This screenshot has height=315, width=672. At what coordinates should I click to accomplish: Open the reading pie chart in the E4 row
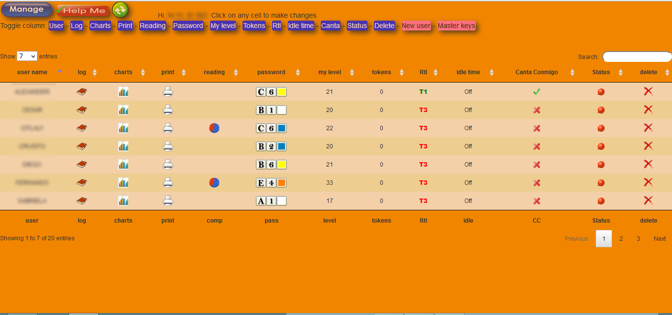coord(214,182)
